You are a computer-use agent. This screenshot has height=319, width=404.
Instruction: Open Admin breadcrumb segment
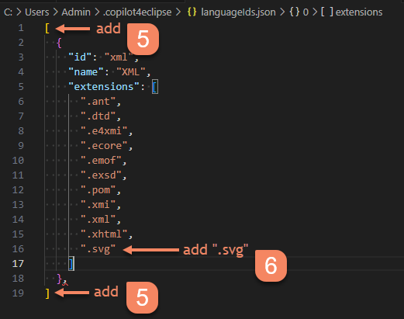pyautogui.click(x=76, y=12)
